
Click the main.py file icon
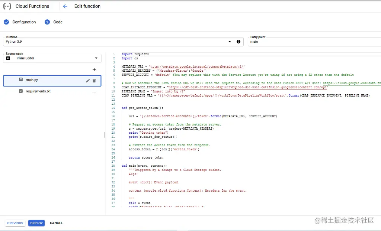click(x=21, y=79)
